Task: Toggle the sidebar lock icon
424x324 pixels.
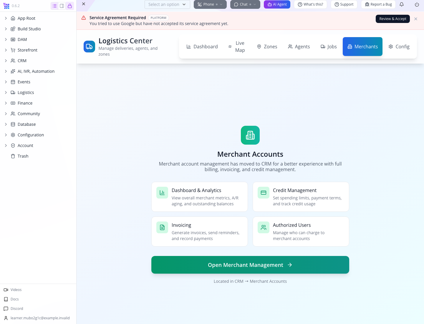Action: (70, 6)
